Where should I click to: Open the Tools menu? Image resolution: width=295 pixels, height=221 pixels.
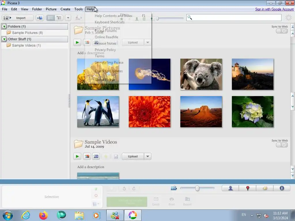pos(78,9)
